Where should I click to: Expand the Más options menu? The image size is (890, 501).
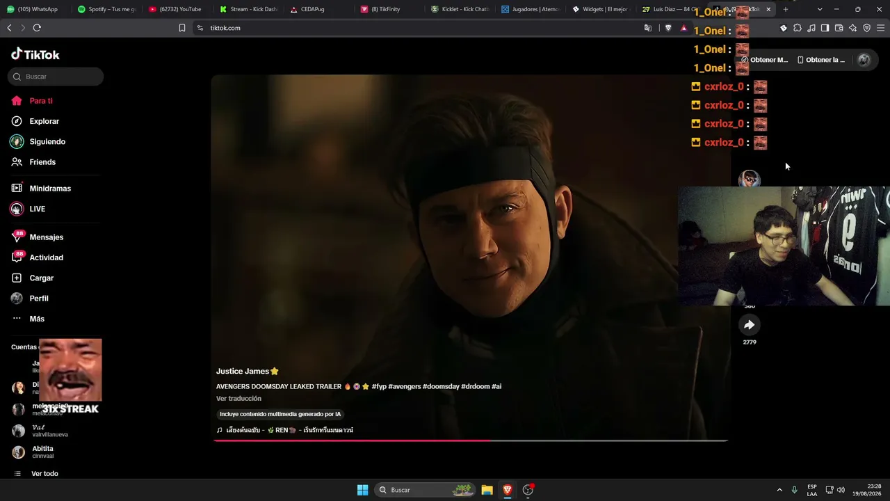(28, 319)
